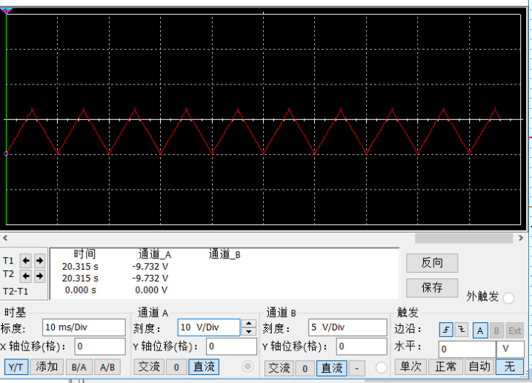Viewport: 532px width, 383px height.
Task: Move cursor T1 left with its arrow
Action: (26, 261)
